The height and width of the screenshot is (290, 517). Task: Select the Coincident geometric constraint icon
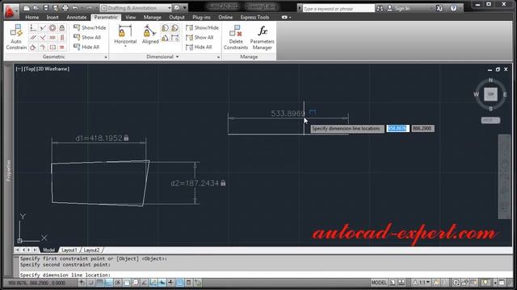(33, 28)
